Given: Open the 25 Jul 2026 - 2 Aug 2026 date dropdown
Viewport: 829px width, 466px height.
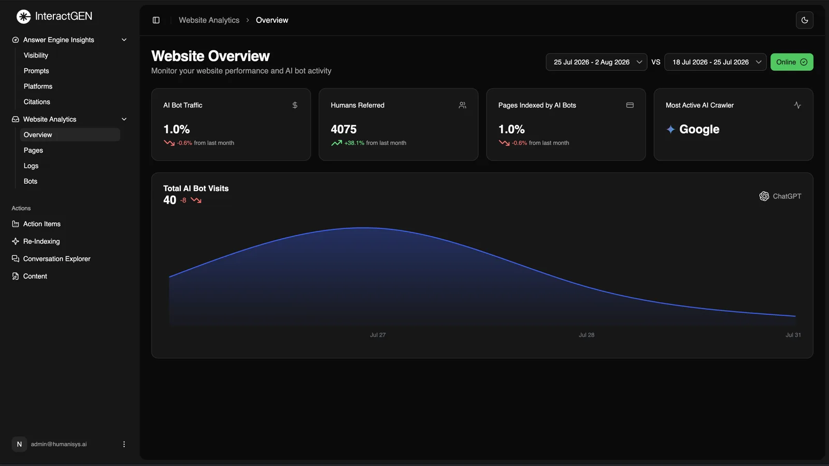Looking at the screenshot, I should (x=596, y=62).
